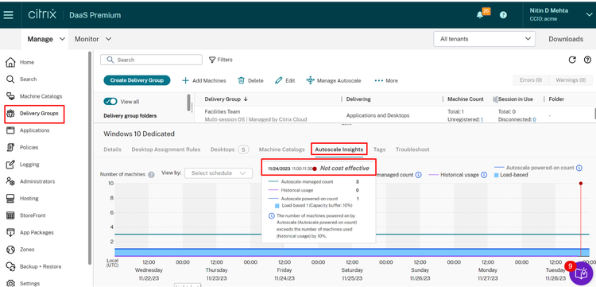596x287 pixels.
Task: Open the Monitor dropdown
Action: coord(93,39)
